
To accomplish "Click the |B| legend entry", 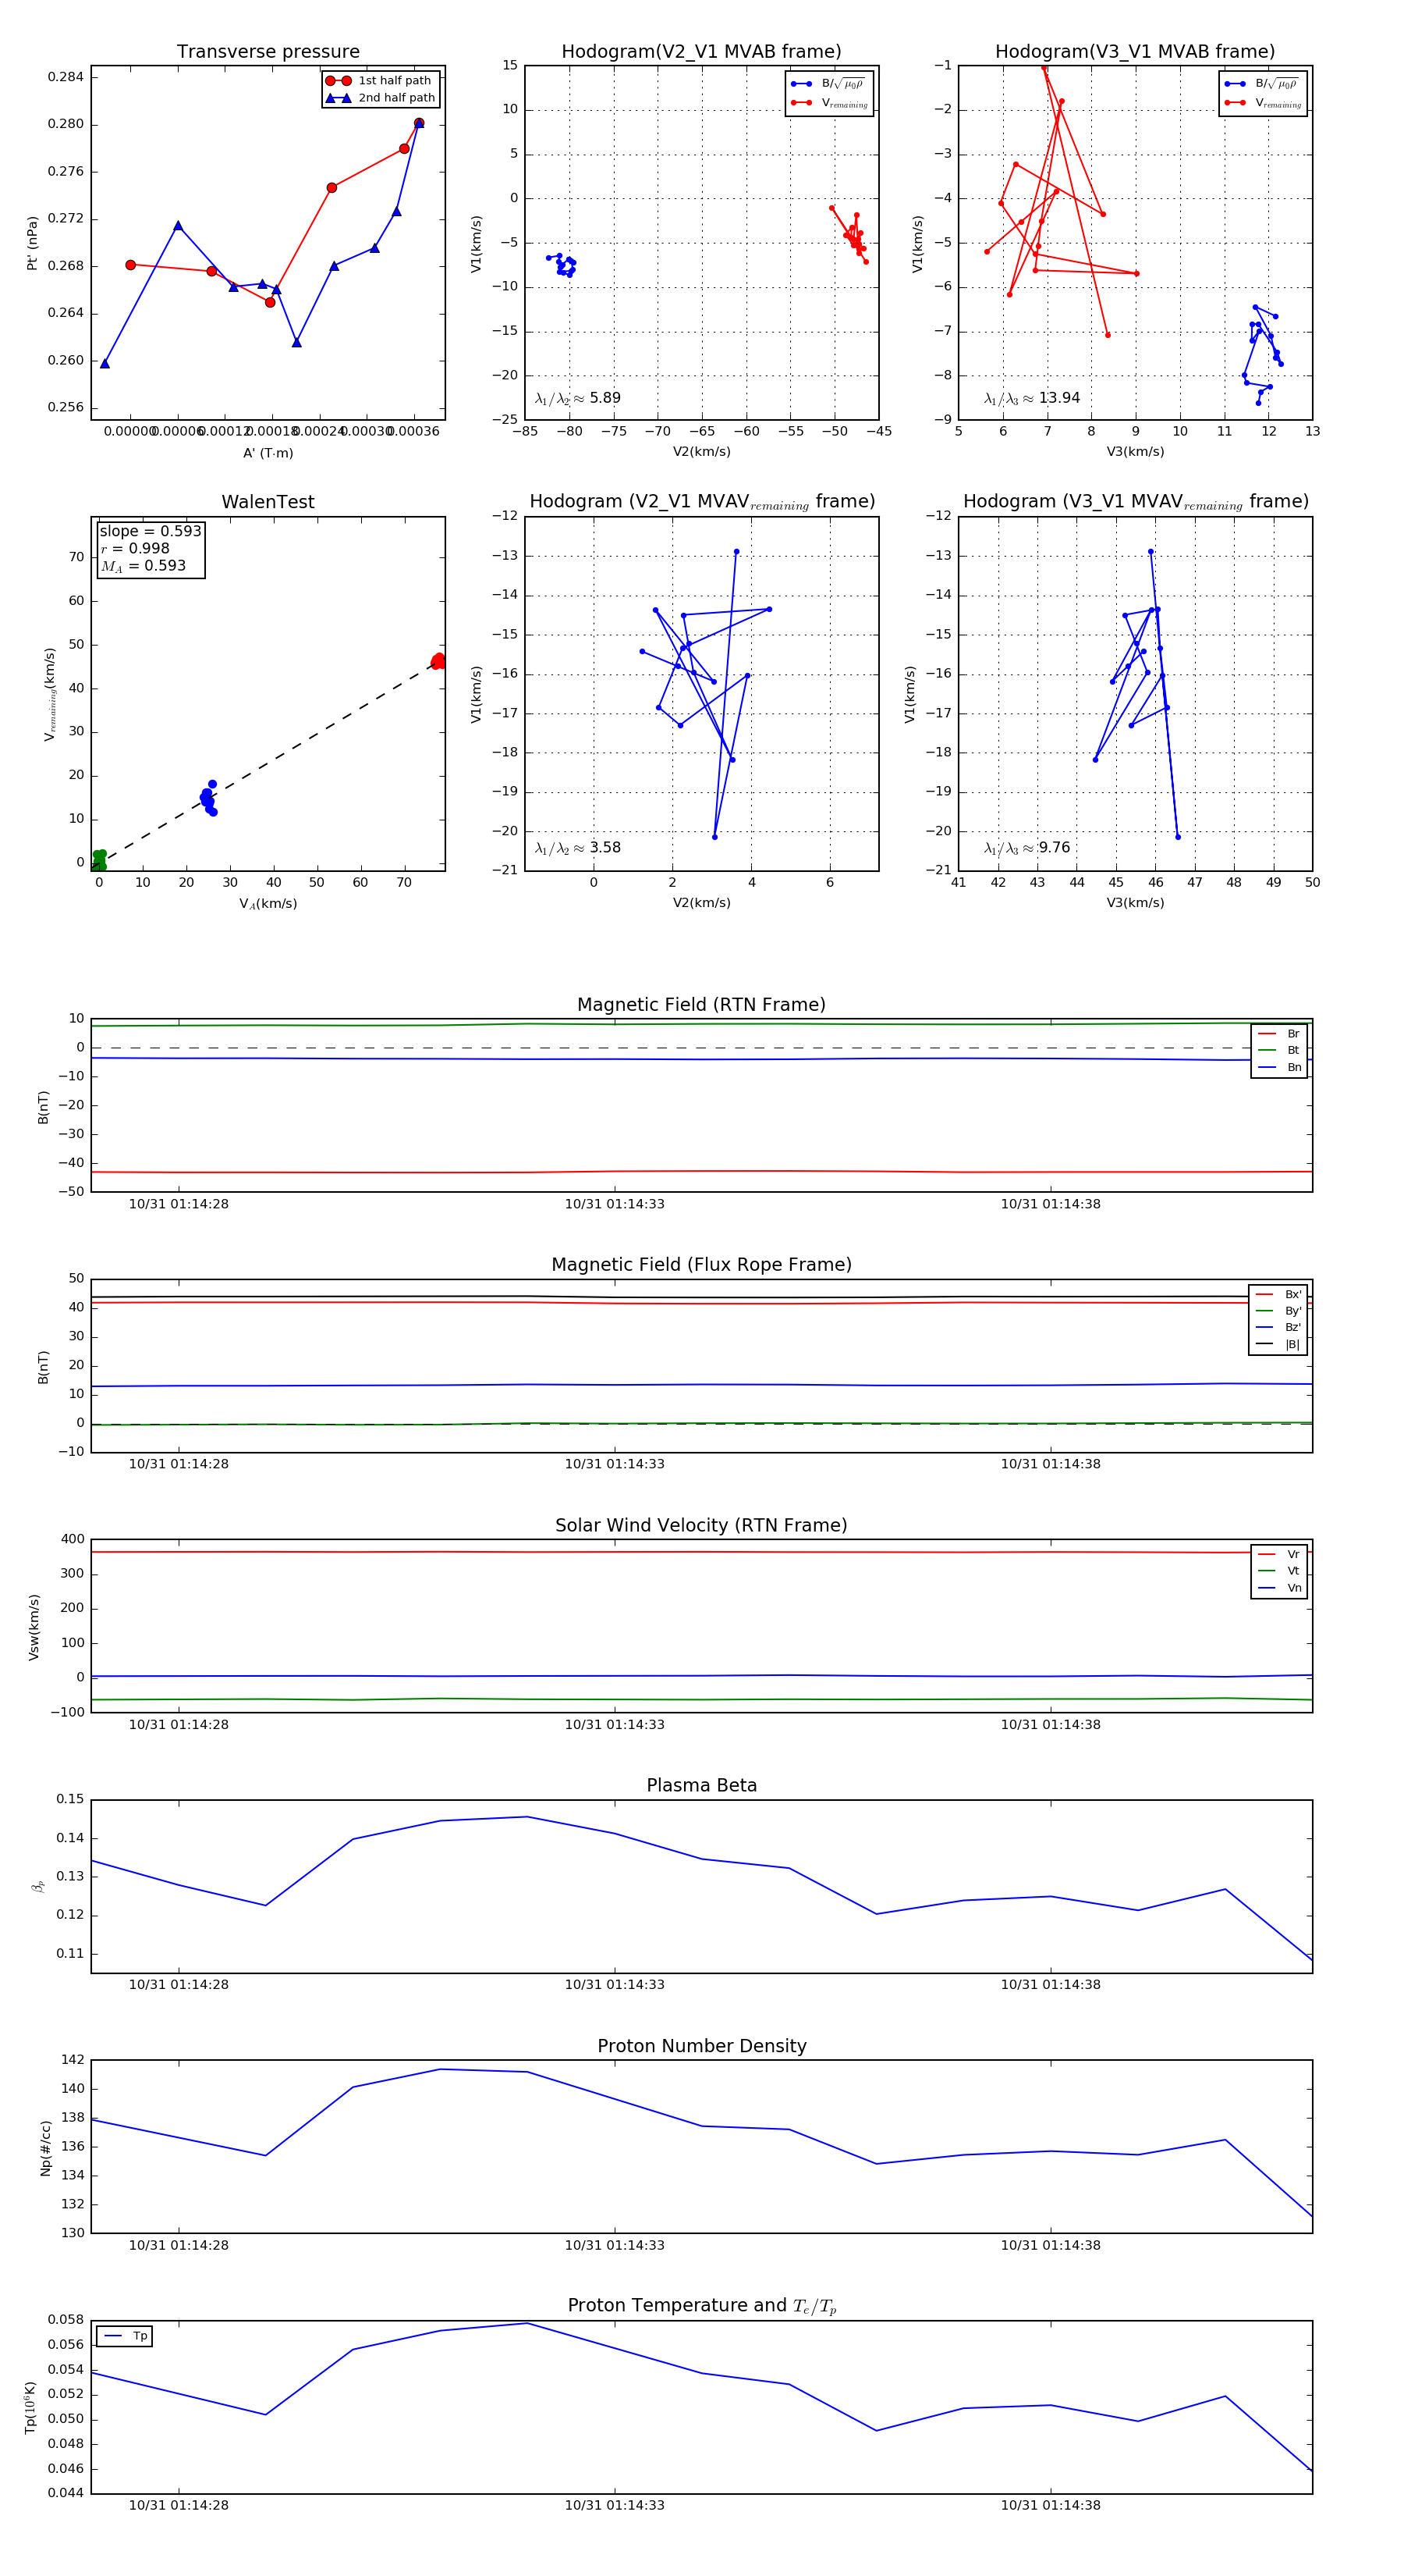I will click(x=1278, y=1345).
